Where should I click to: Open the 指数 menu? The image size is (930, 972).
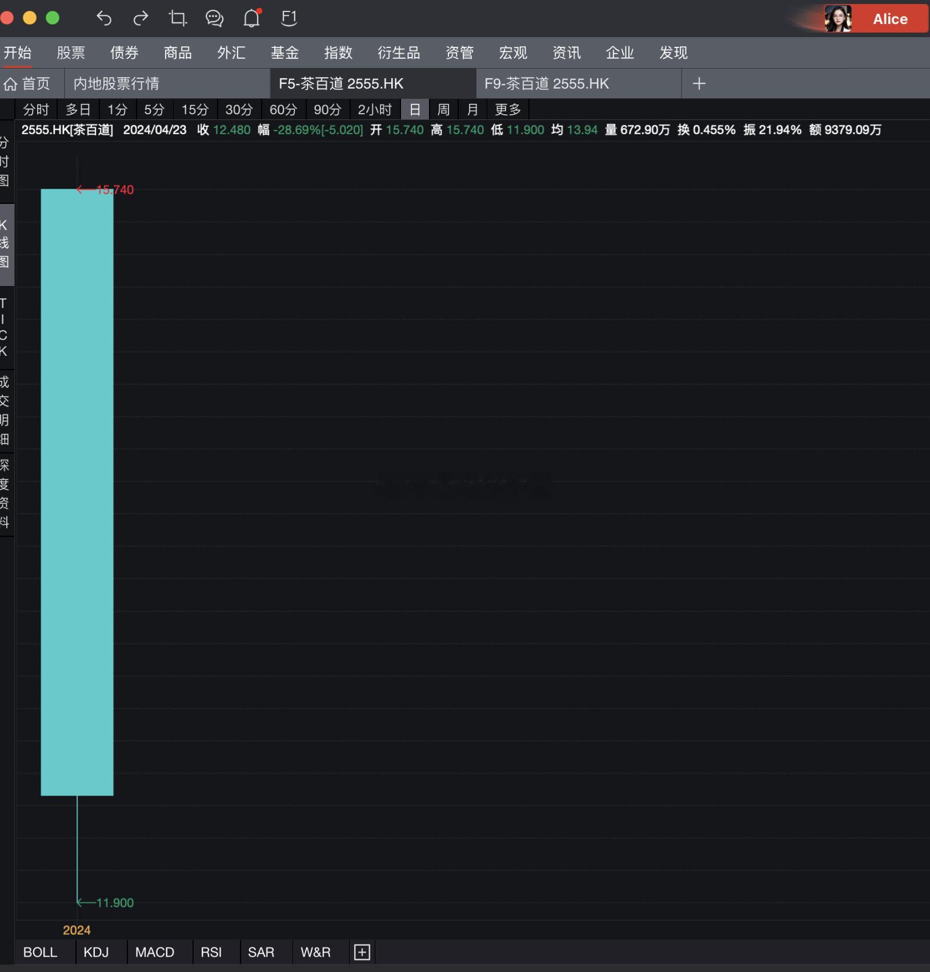[x=338, y=53]
